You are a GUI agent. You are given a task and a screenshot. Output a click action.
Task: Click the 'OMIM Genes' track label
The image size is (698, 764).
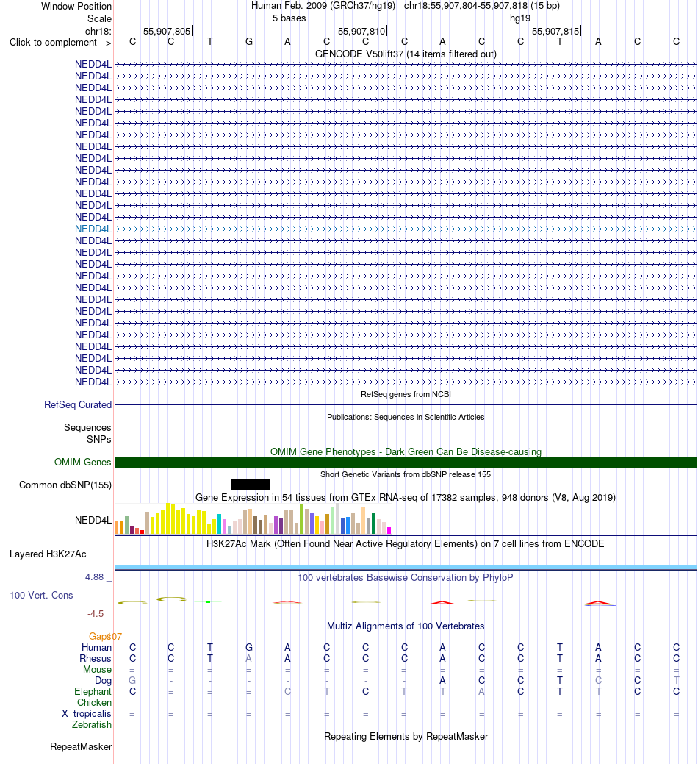point(83,462)
